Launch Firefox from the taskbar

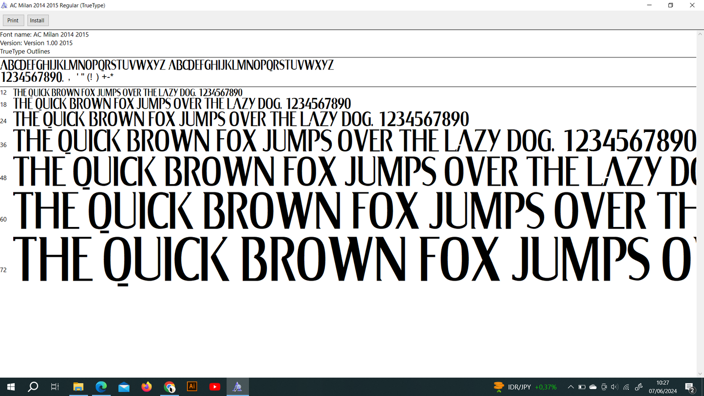pos(147,387)
